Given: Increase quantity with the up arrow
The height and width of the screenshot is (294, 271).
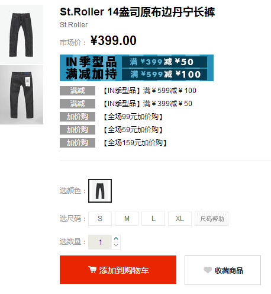Looking at the screenshot, I should [116, 238].
